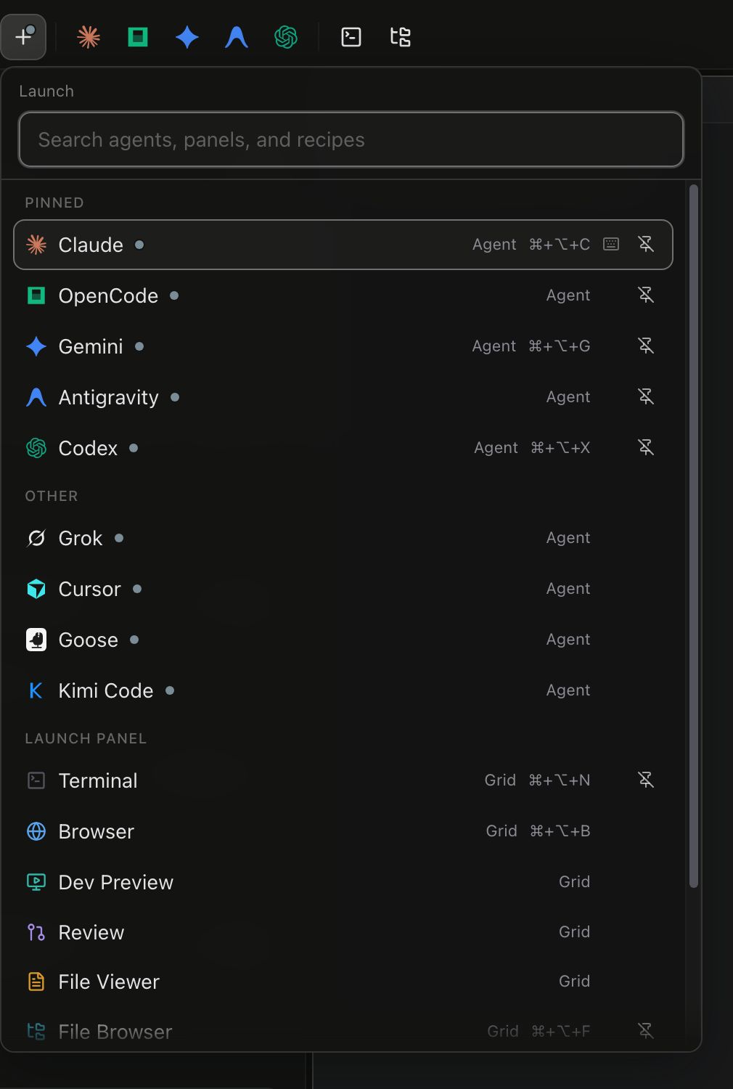Launch Codex from the top toolbar icon

[286, 37]
